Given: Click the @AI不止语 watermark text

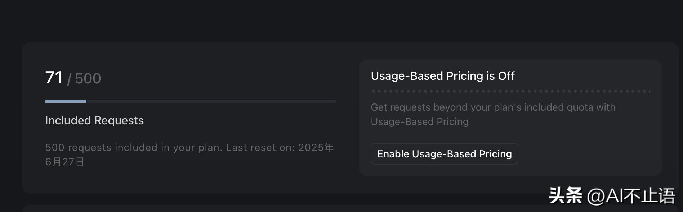Looking at the screenshot, I should coord(631,196).
